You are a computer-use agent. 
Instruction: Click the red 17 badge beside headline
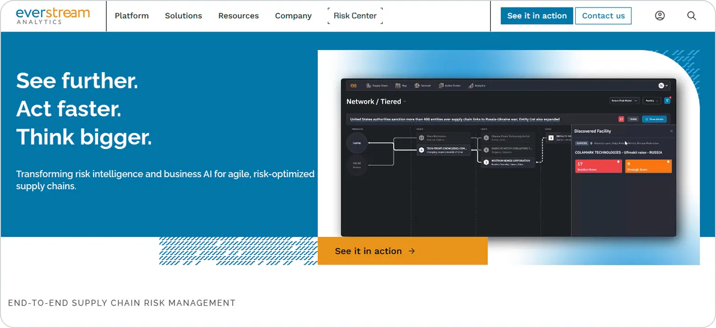point(621,119)
